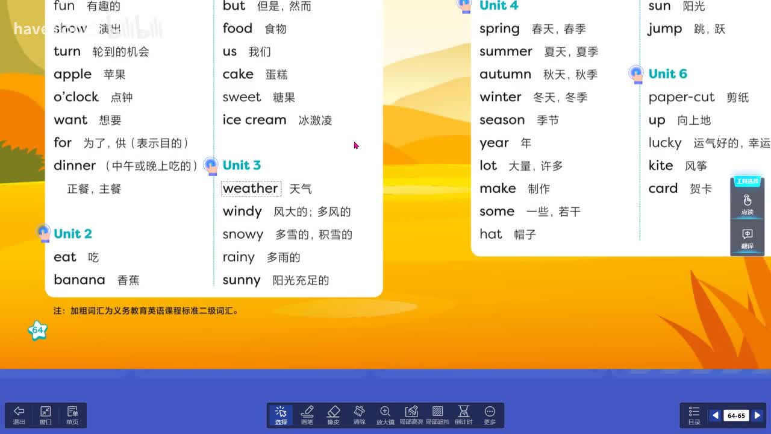771x434 pixels.
Task: Click the word up
Action: click(657, 121)
